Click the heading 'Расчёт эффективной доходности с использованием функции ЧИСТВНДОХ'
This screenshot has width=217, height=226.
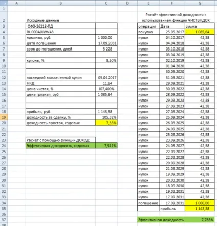click(176, 18)
